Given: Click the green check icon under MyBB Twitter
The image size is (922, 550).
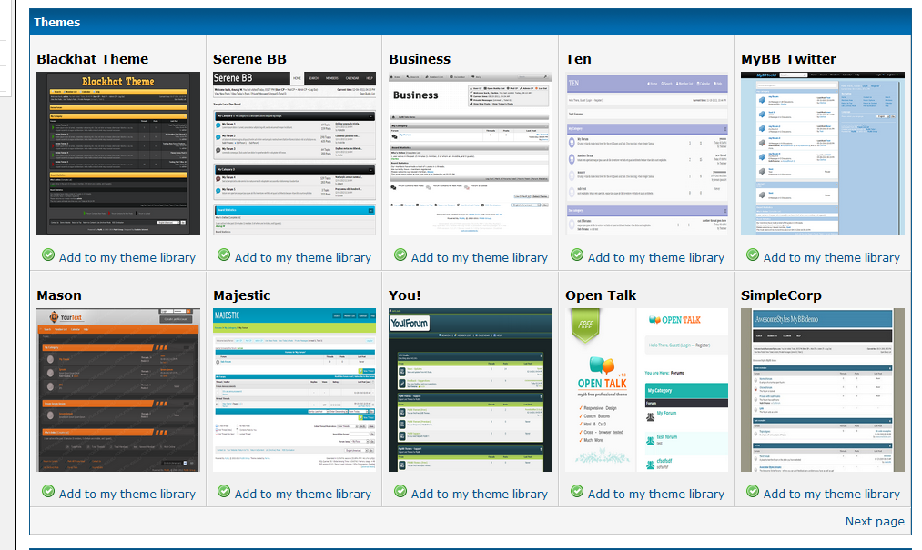Looking at the screenshot, I should pos(753,255).
